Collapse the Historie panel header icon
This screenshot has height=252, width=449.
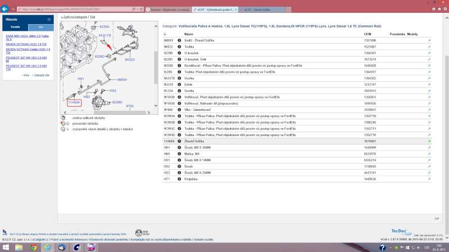[x=49, y=19]
